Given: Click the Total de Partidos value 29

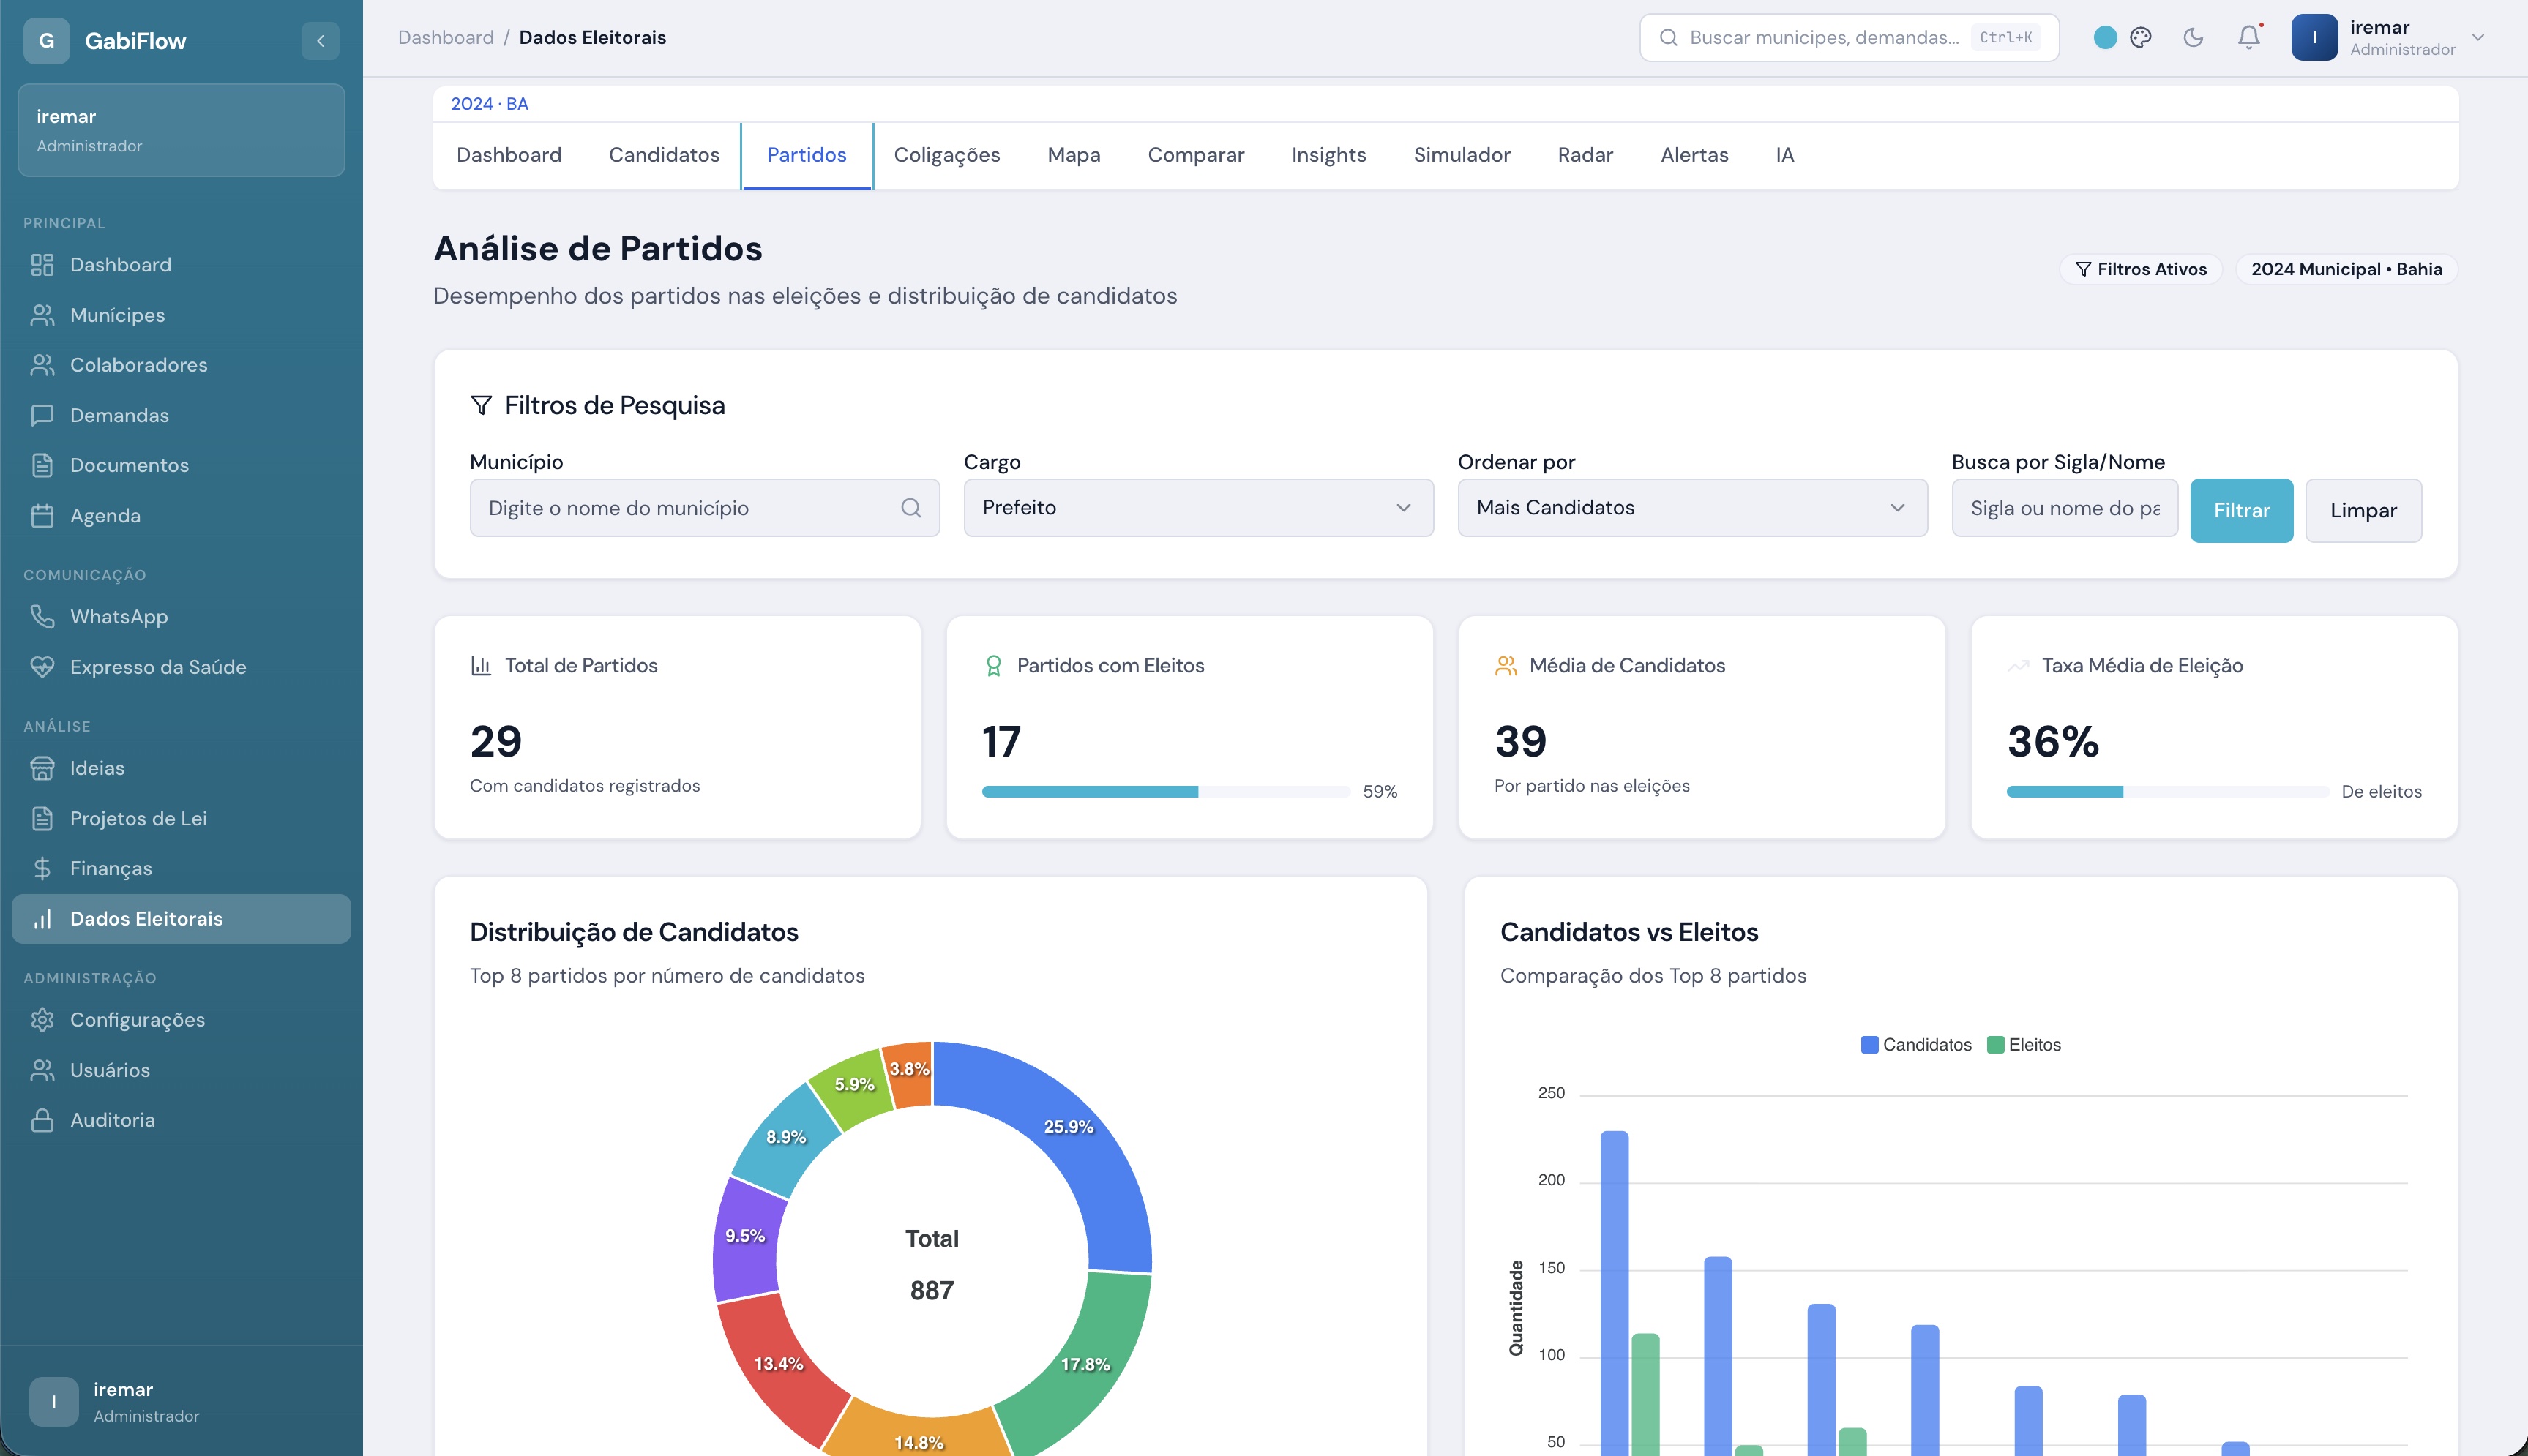Looking at the screenshot, I should (496, 742).
